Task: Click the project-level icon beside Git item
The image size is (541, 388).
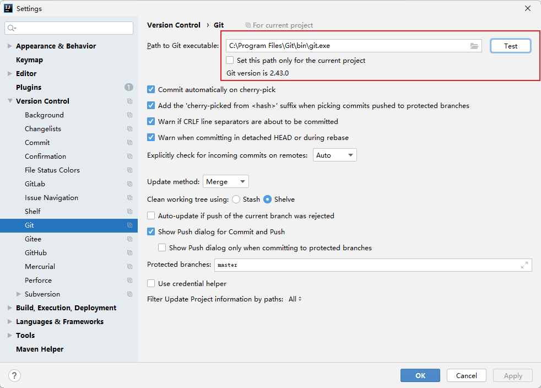Action: 129,225
